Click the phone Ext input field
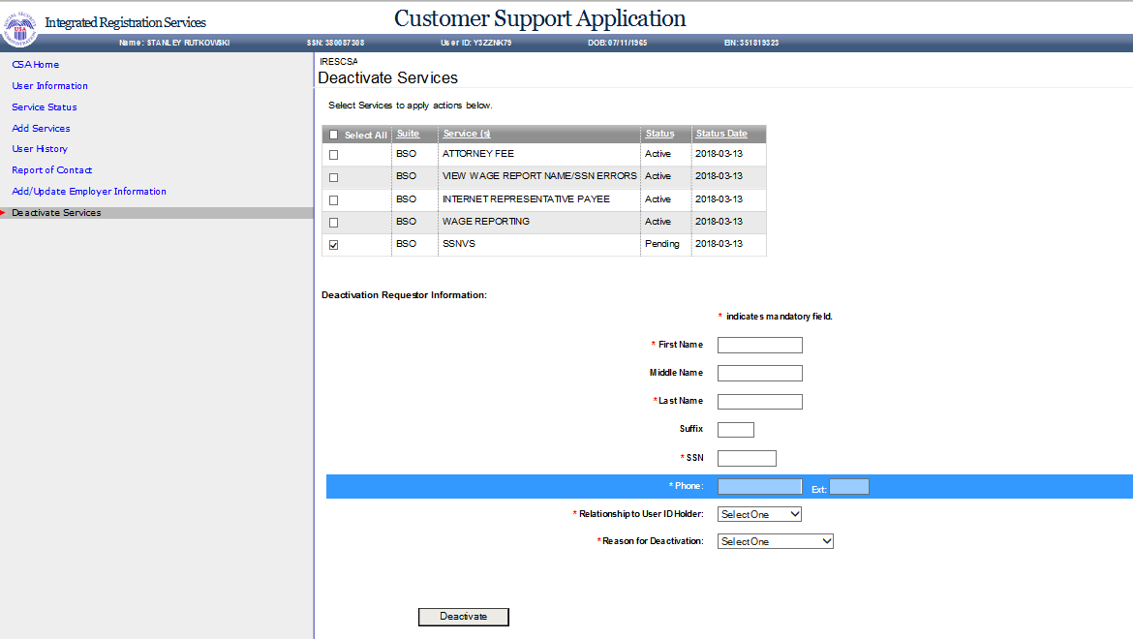 pyautogui.click(x=849, y=487)
